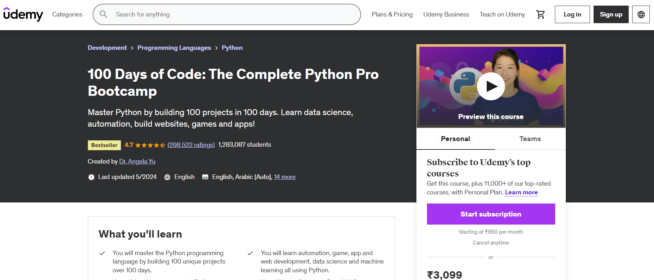The height and width of the screenshot is (280, 654).
Task: Click the Sign up button
Action: coord(611,14)
